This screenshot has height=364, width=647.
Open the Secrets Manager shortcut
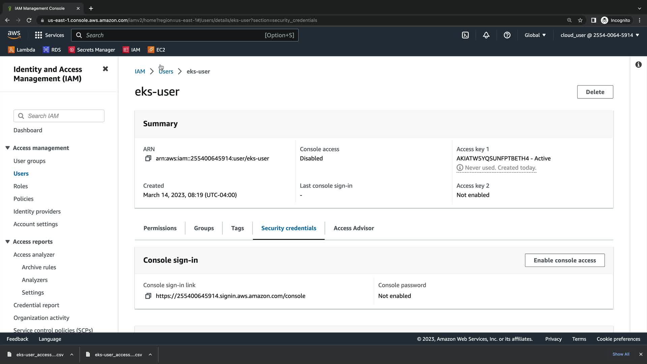pos(92,50)
